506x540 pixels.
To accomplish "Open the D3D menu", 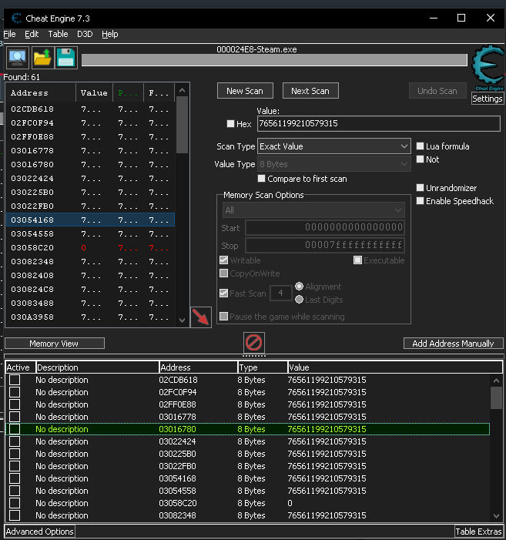I will (85, 34).
